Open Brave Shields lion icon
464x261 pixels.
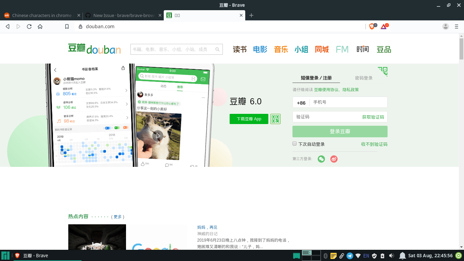coord(372,27)
